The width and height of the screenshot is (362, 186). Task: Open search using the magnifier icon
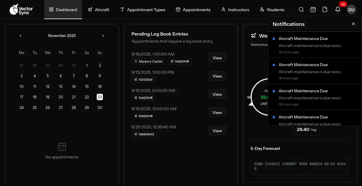coord(301,9)
